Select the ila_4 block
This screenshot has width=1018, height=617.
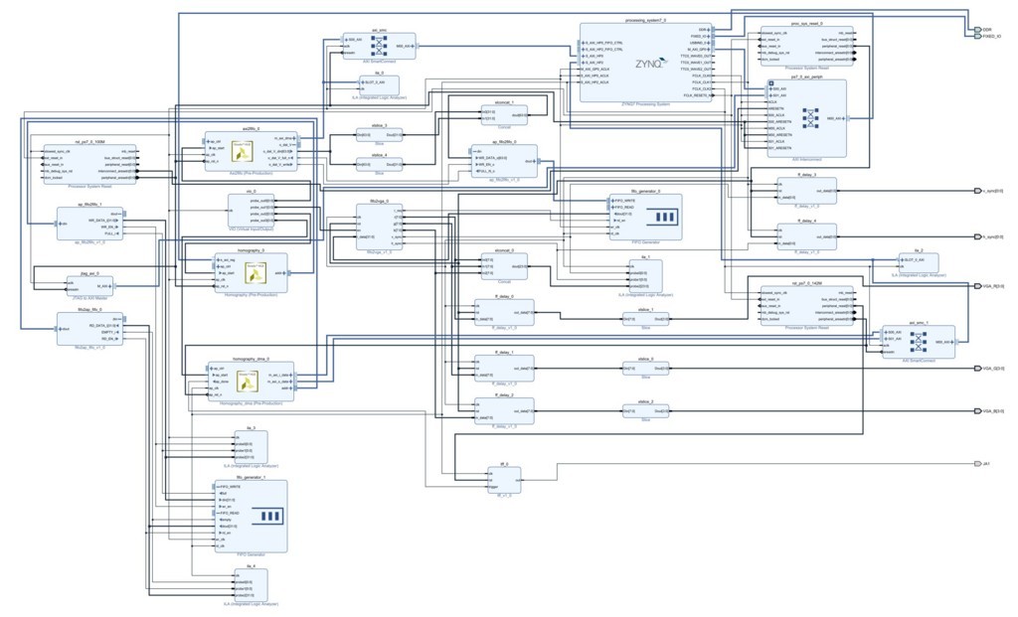click(x=251, y=586)
